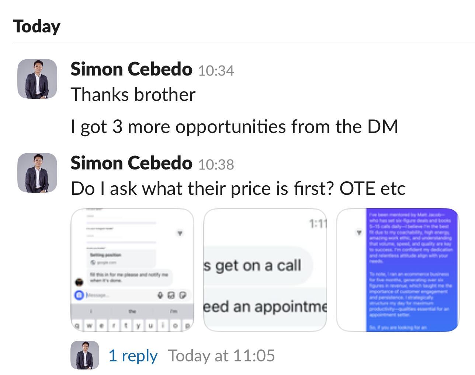Click the 10:38 message timestamp
The image size is (475, 375).
(x=216, y=164)
